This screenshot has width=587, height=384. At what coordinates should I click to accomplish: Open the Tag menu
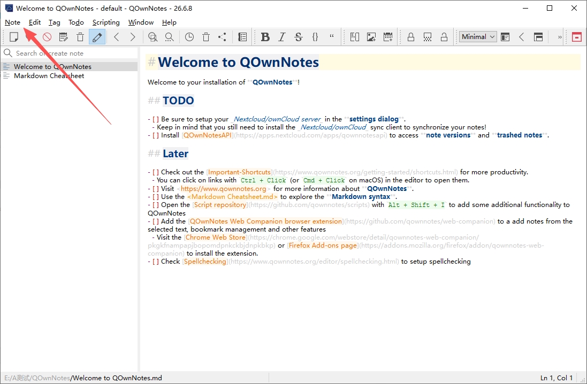pos(54,22)
